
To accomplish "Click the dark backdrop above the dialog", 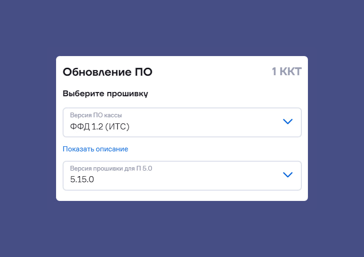I will (x=182, y=28).
